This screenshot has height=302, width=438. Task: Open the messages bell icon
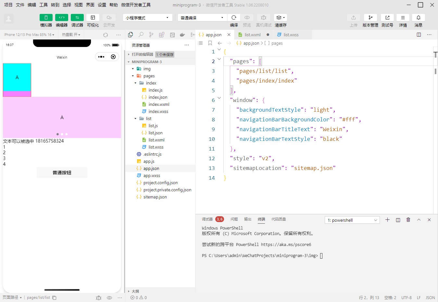(x=419, y=17)
